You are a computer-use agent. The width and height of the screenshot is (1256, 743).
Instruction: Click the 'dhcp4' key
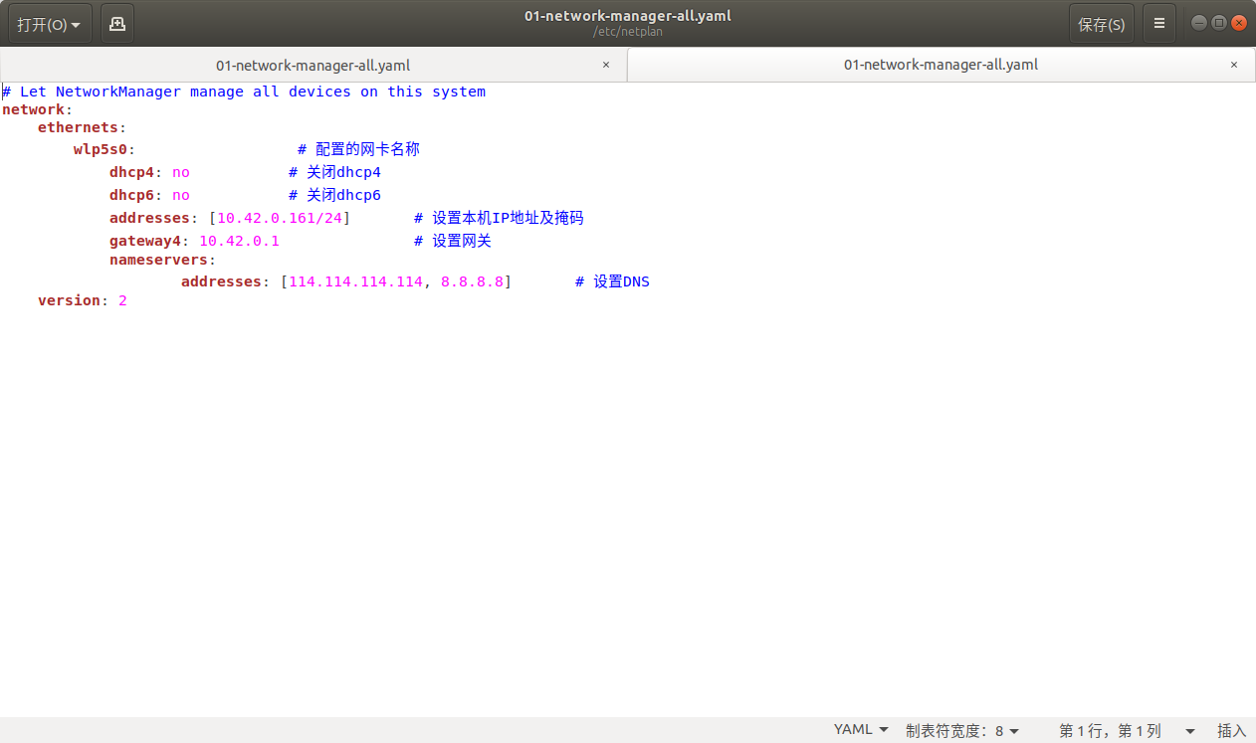point(132,172)
